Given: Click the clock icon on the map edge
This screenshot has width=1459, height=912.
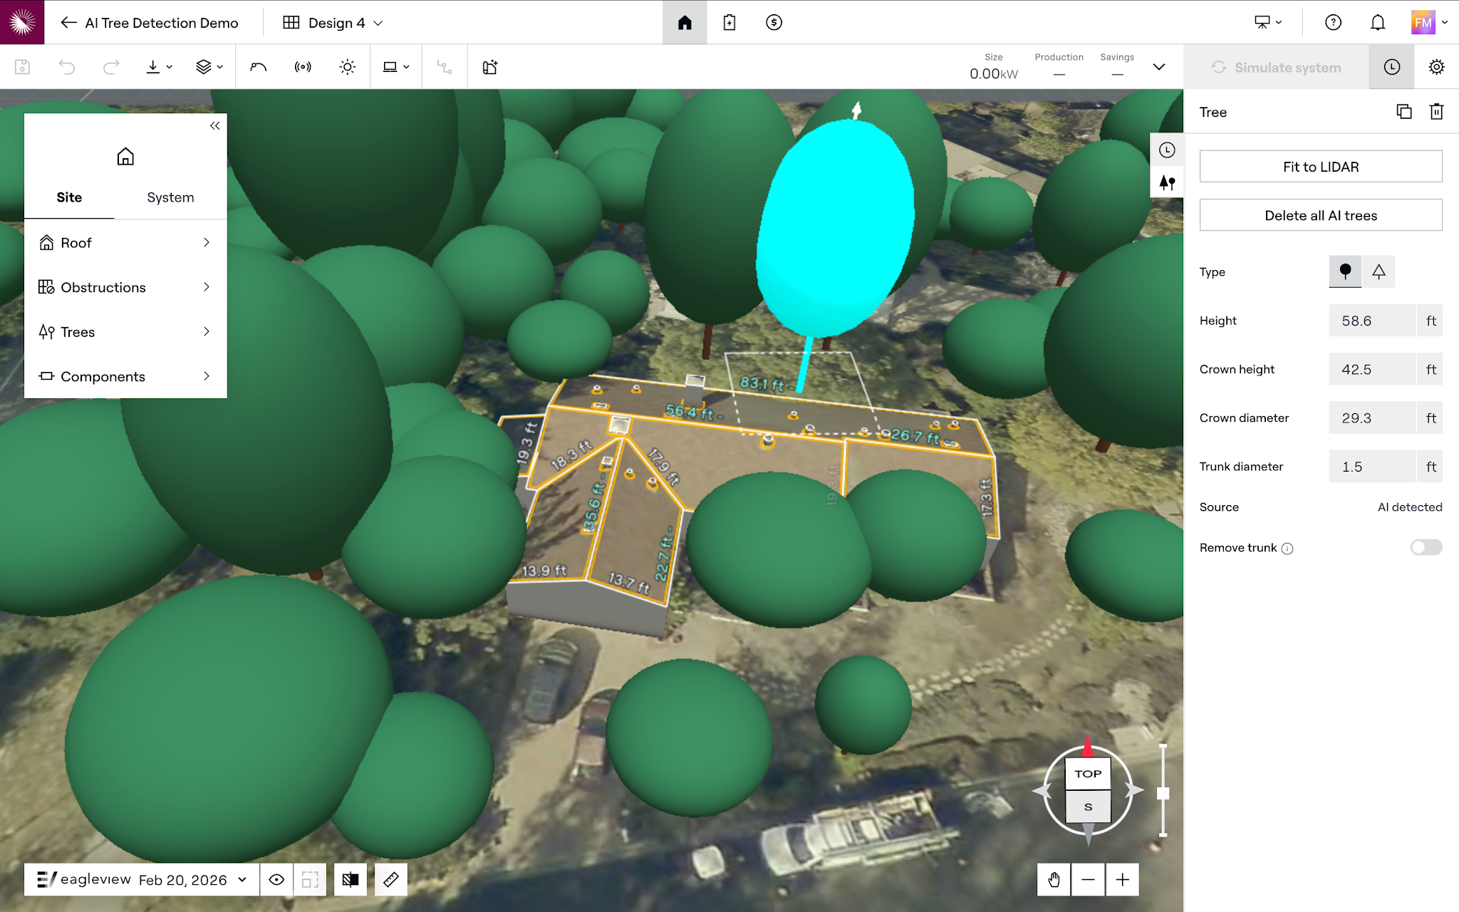Looking at the screenshot, I should [x=1167, y=150].
